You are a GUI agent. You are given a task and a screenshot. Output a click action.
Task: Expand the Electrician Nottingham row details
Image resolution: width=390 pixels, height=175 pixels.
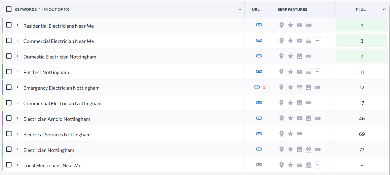(x=18, y=149)
